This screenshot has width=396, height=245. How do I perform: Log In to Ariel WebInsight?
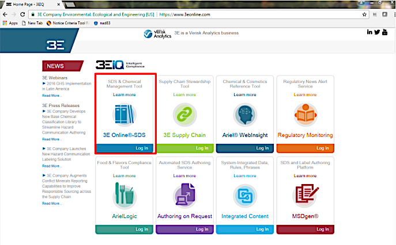tap(262, 148)
